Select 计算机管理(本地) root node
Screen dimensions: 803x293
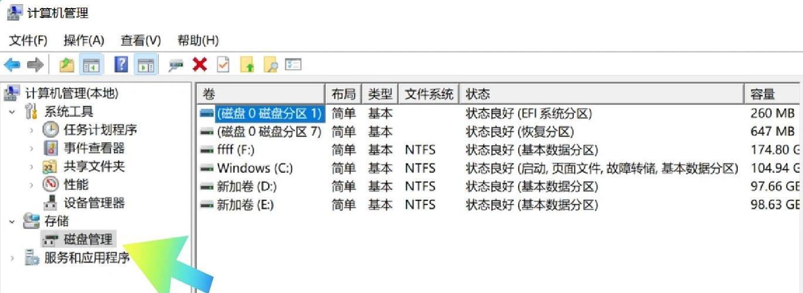pyautogui.click(x=72, y=93)
